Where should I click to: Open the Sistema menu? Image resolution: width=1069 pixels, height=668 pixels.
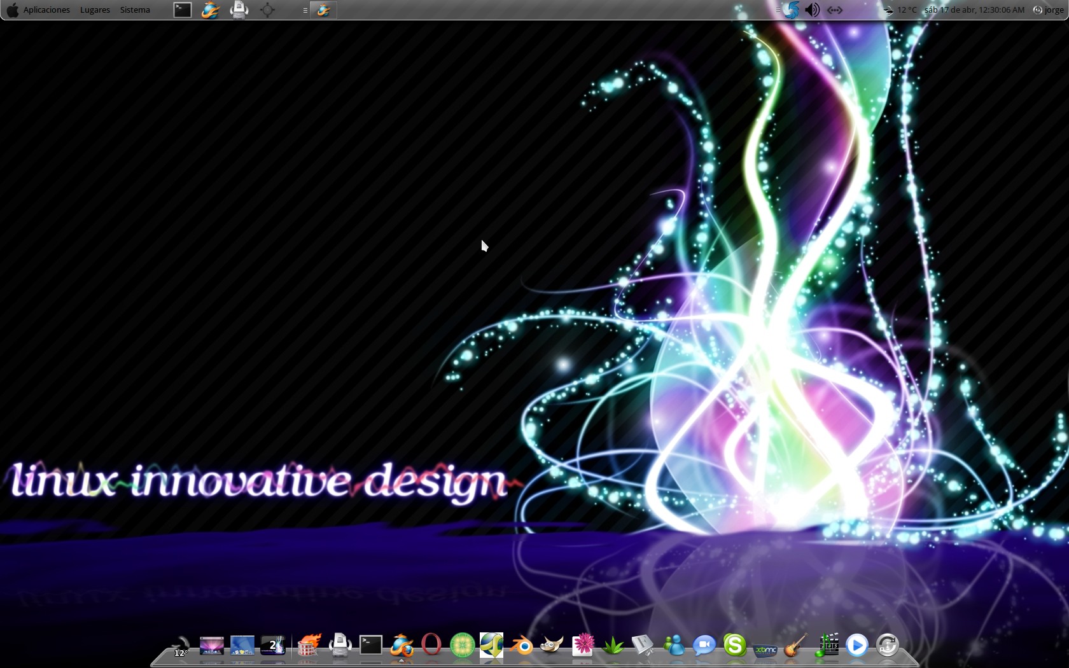135,10
